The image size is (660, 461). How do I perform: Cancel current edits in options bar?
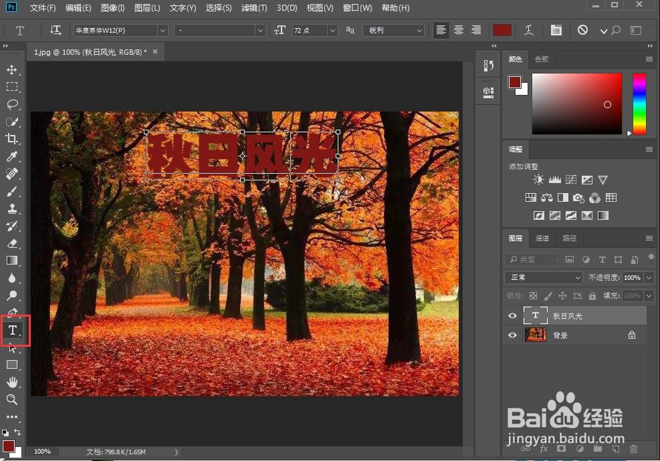(582, 30)
